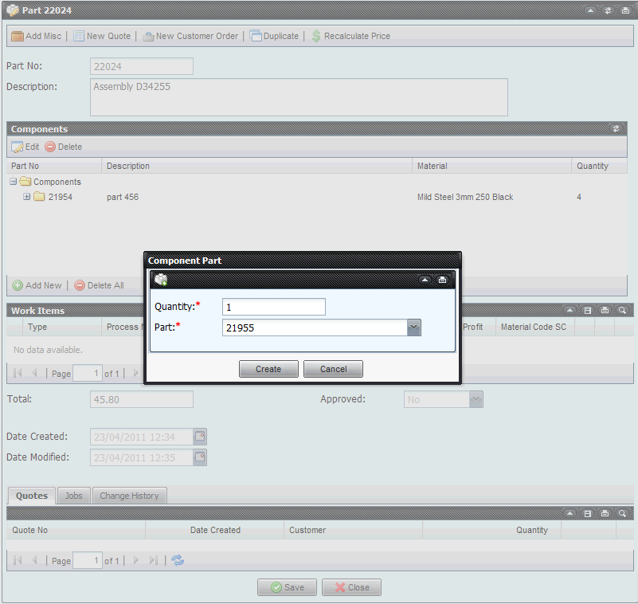Screen dimensions: 638x604
Task: Open the Change History tab
Action: pyautogui.click(x=129, y=496)
